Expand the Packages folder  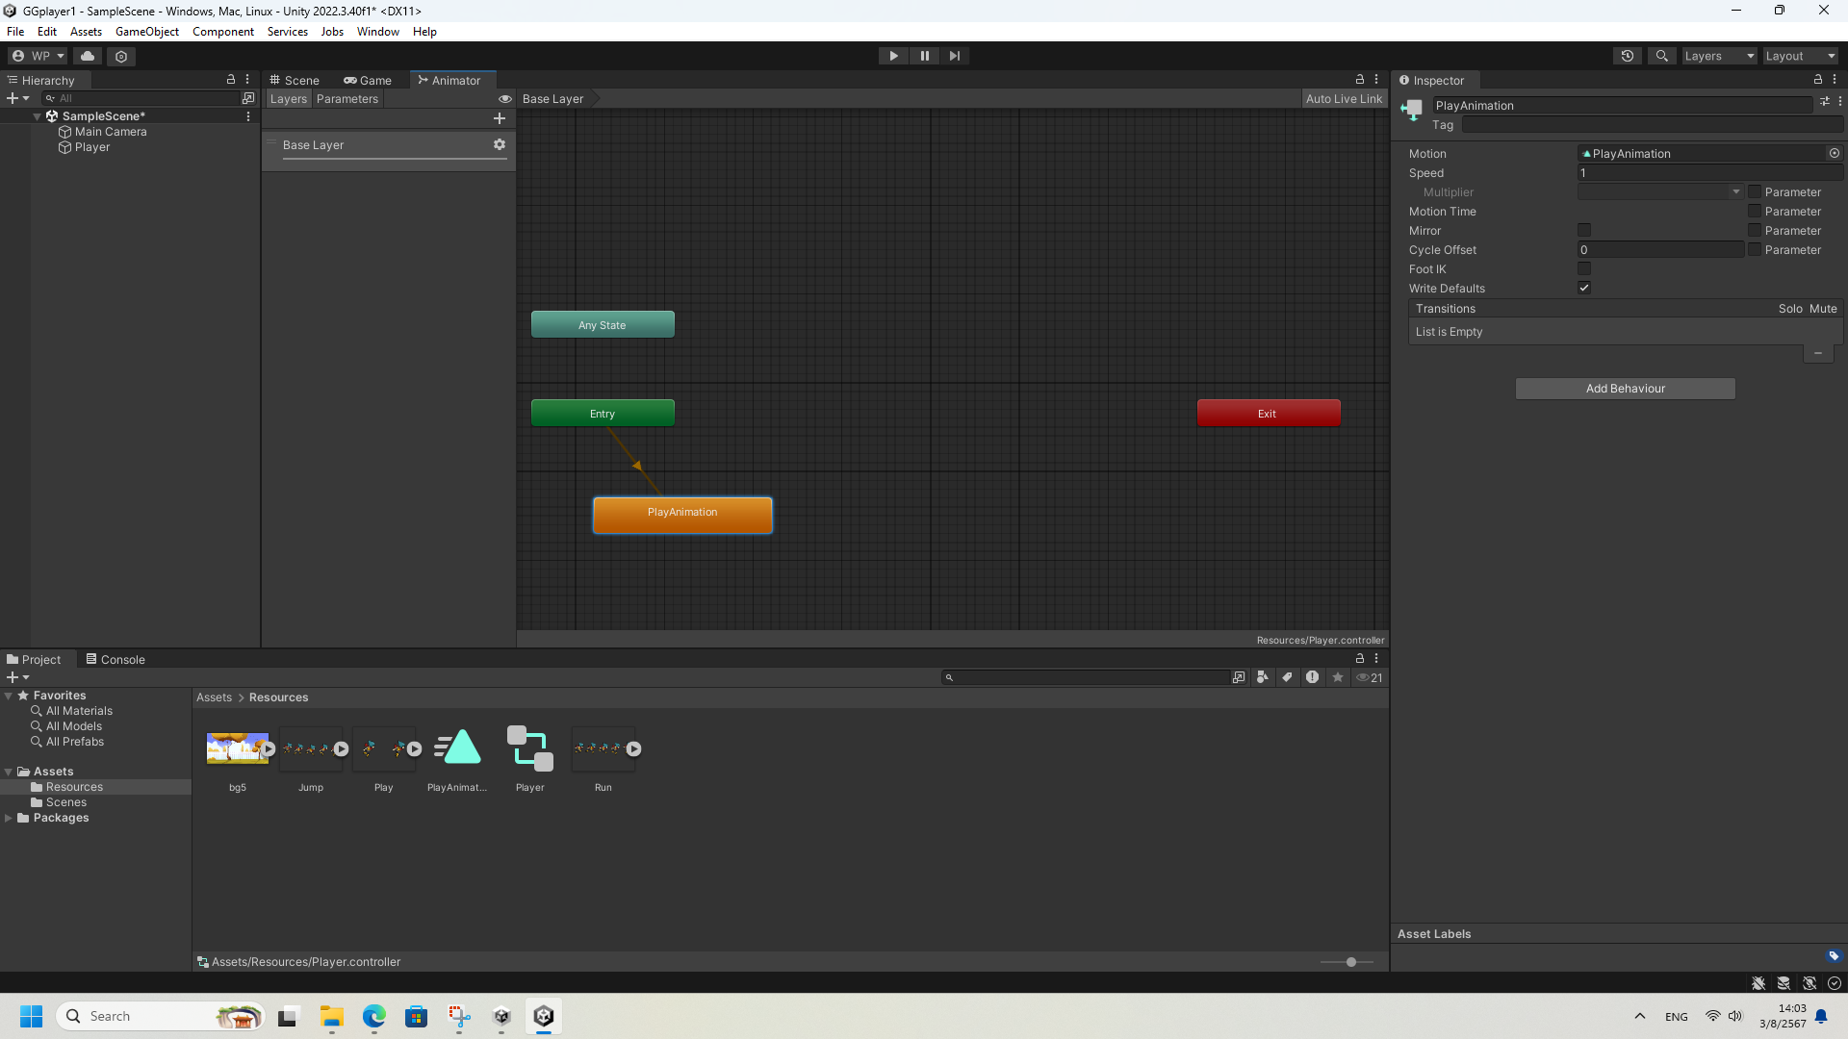coord(9,818)
